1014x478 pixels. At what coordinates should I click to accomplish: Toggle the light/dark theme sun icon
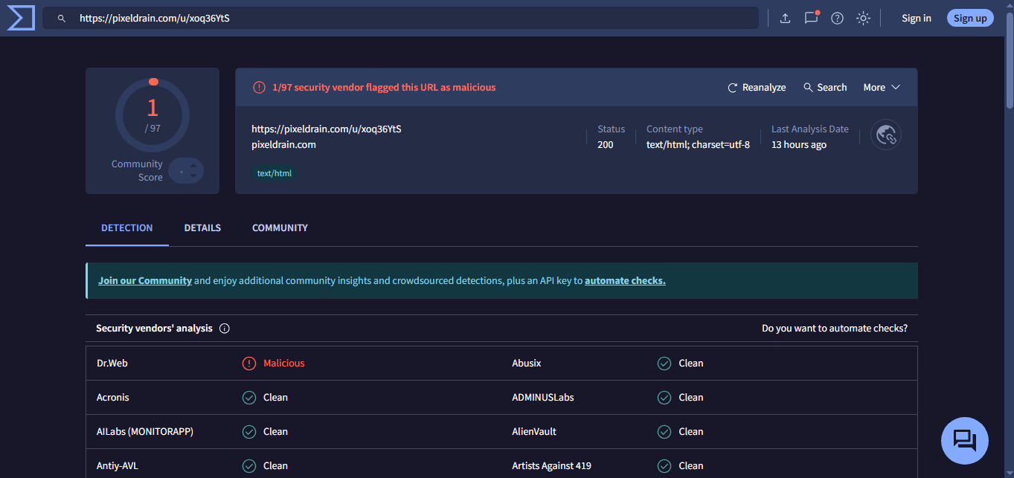[x=863, y=18]
